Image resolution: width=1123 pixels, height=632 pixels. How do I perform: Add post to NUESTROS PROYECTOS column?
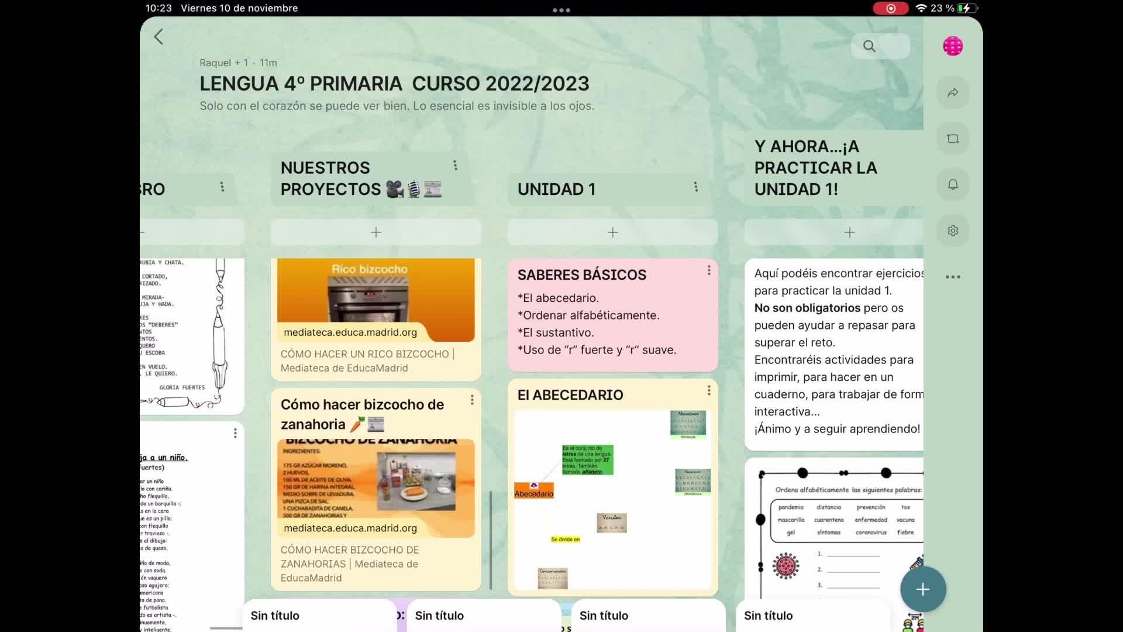click(x=376, y=232)
